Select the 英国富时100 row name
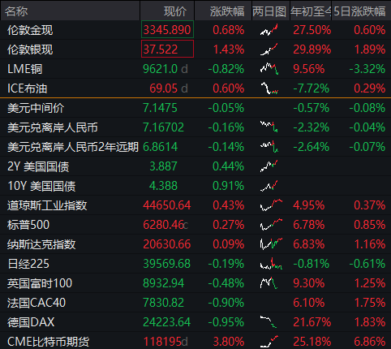Image resolution: width=391 pixels, height=349 pixels. pyautogui.click(x=40, y=283)
